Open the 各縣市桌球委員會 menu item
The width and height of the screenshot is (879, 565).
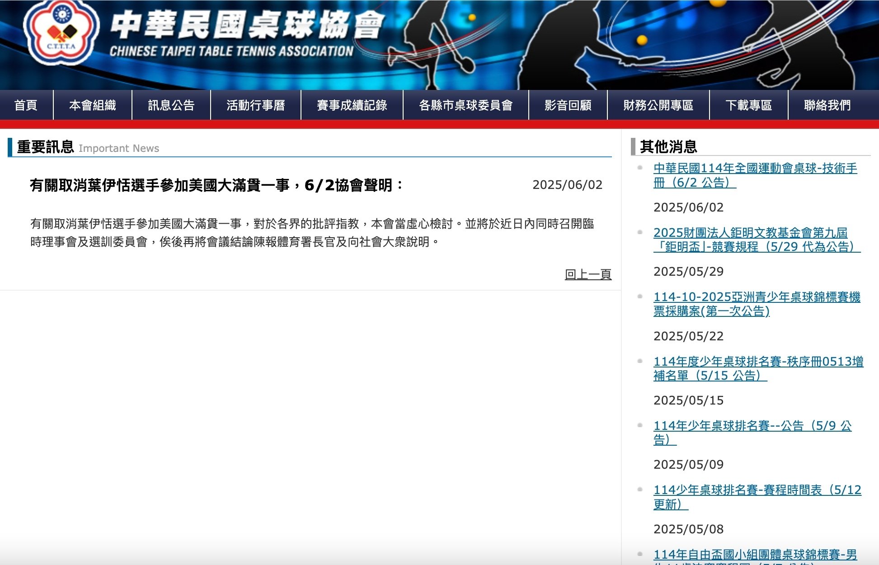click(x=466, y=105)
